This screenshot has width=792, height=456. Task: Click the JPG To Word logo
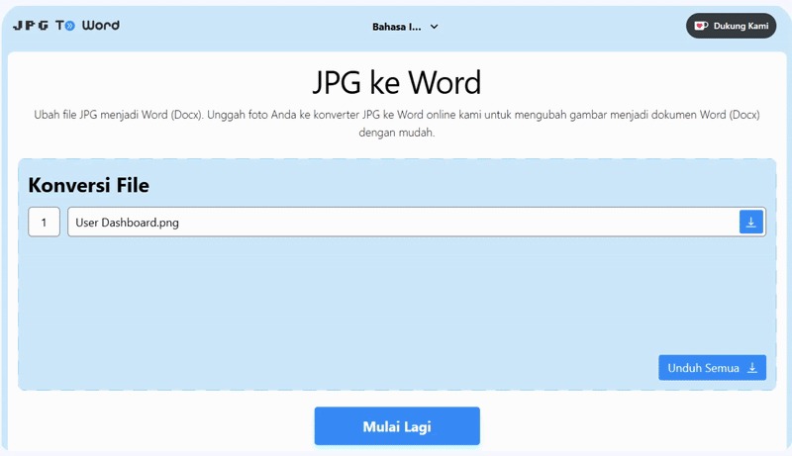tap(66, 25)
